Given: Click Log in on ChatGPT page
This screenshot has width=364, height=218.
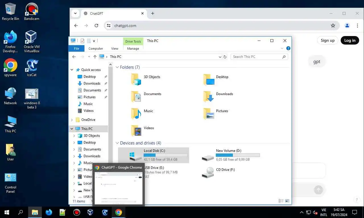Looking at the screenshot, I should pos(350,40).
